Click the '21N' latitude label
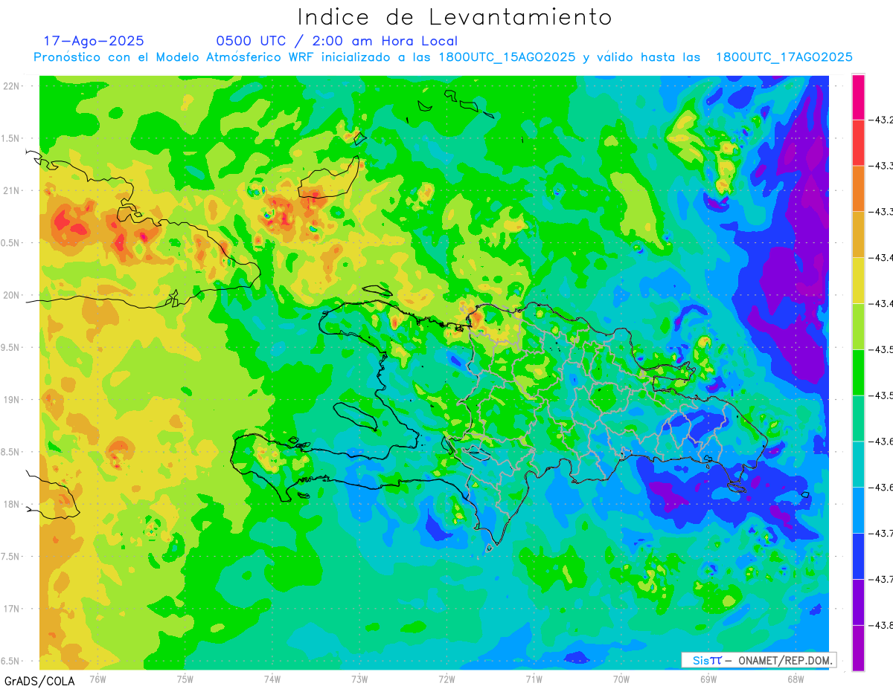This screenshot has width=893, height=689. point(12,190)
